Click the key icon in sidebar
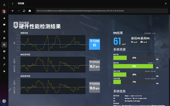Screen dimensions: 170x106 (4, 65)
